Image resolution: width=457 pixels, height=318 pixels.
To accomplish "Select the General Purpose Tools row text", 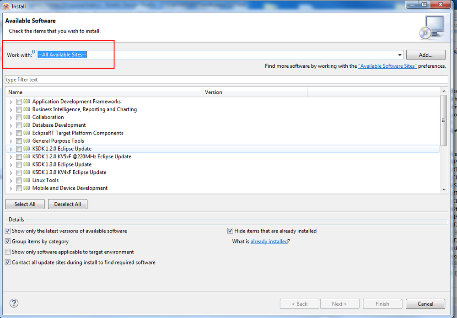I will coord(58,141).
